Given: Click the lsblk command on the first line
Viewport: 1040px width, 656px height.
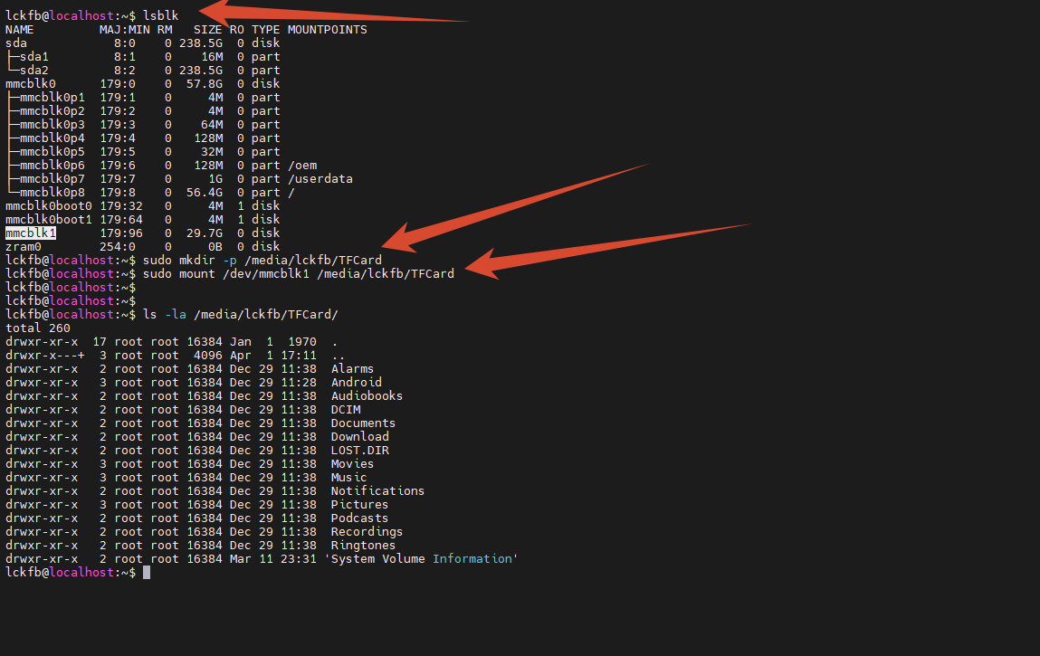Looking at the screenshot, I should tap(161, 15).
